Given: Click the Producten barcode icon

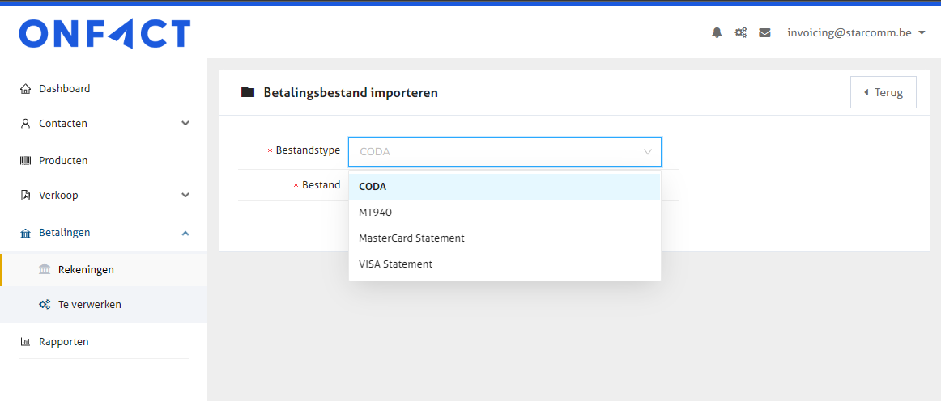Looking at the screenshot, I should (x=25, y=161).
